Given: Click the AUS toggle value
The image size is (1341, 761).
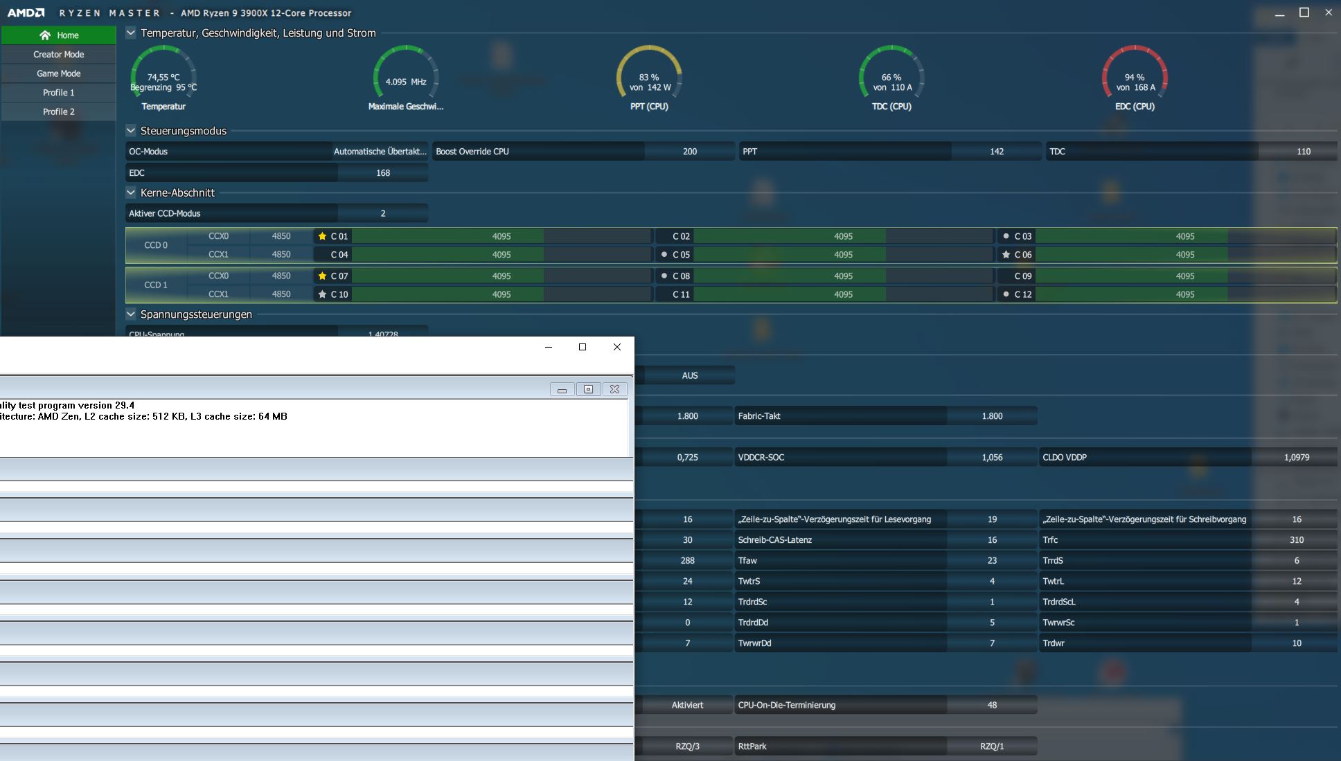Looking at the screenshot, I should [689, 375].
